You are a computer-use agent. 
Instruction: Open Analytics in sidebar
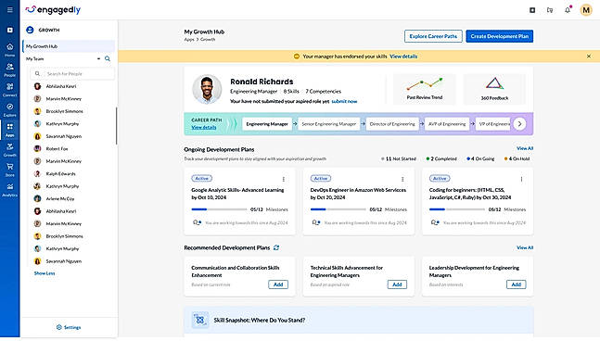9,190
